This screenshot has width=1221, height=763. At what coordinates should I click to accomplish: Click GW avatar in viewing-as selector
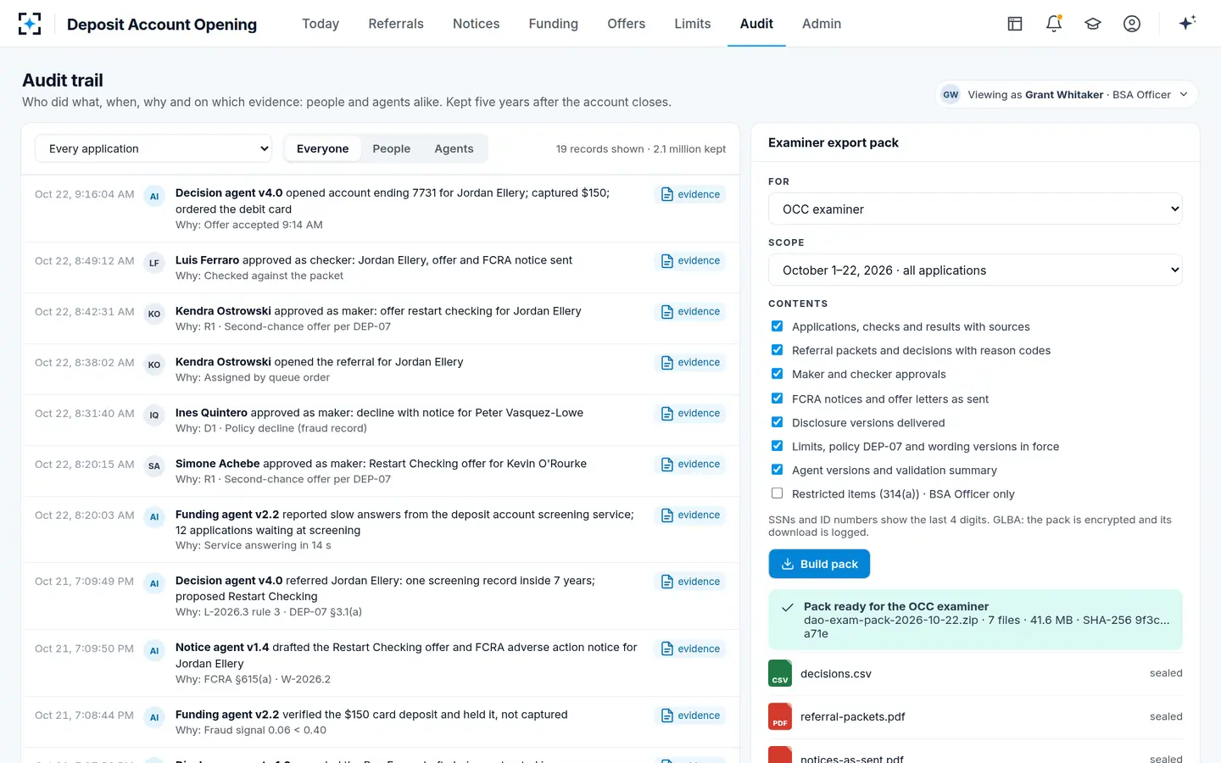[951, 95]
